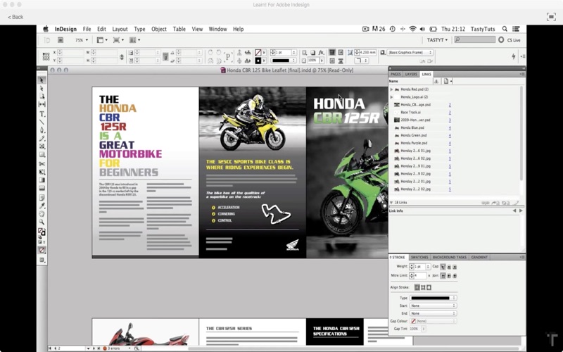This screenshot has height=352, width=563.
Task: Click the fill colour swatch in control bar
Action: (x=258, y=52)
